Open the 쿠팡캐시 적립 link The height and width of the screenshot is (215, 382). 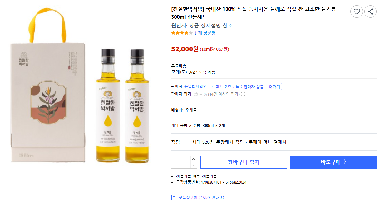pyautogui.click(x=230, y=142)
